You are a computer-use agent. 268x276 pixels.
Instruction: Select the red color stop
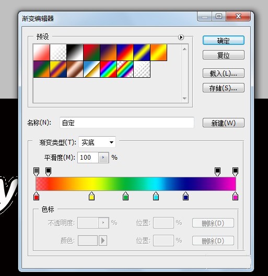pos(36,196)
